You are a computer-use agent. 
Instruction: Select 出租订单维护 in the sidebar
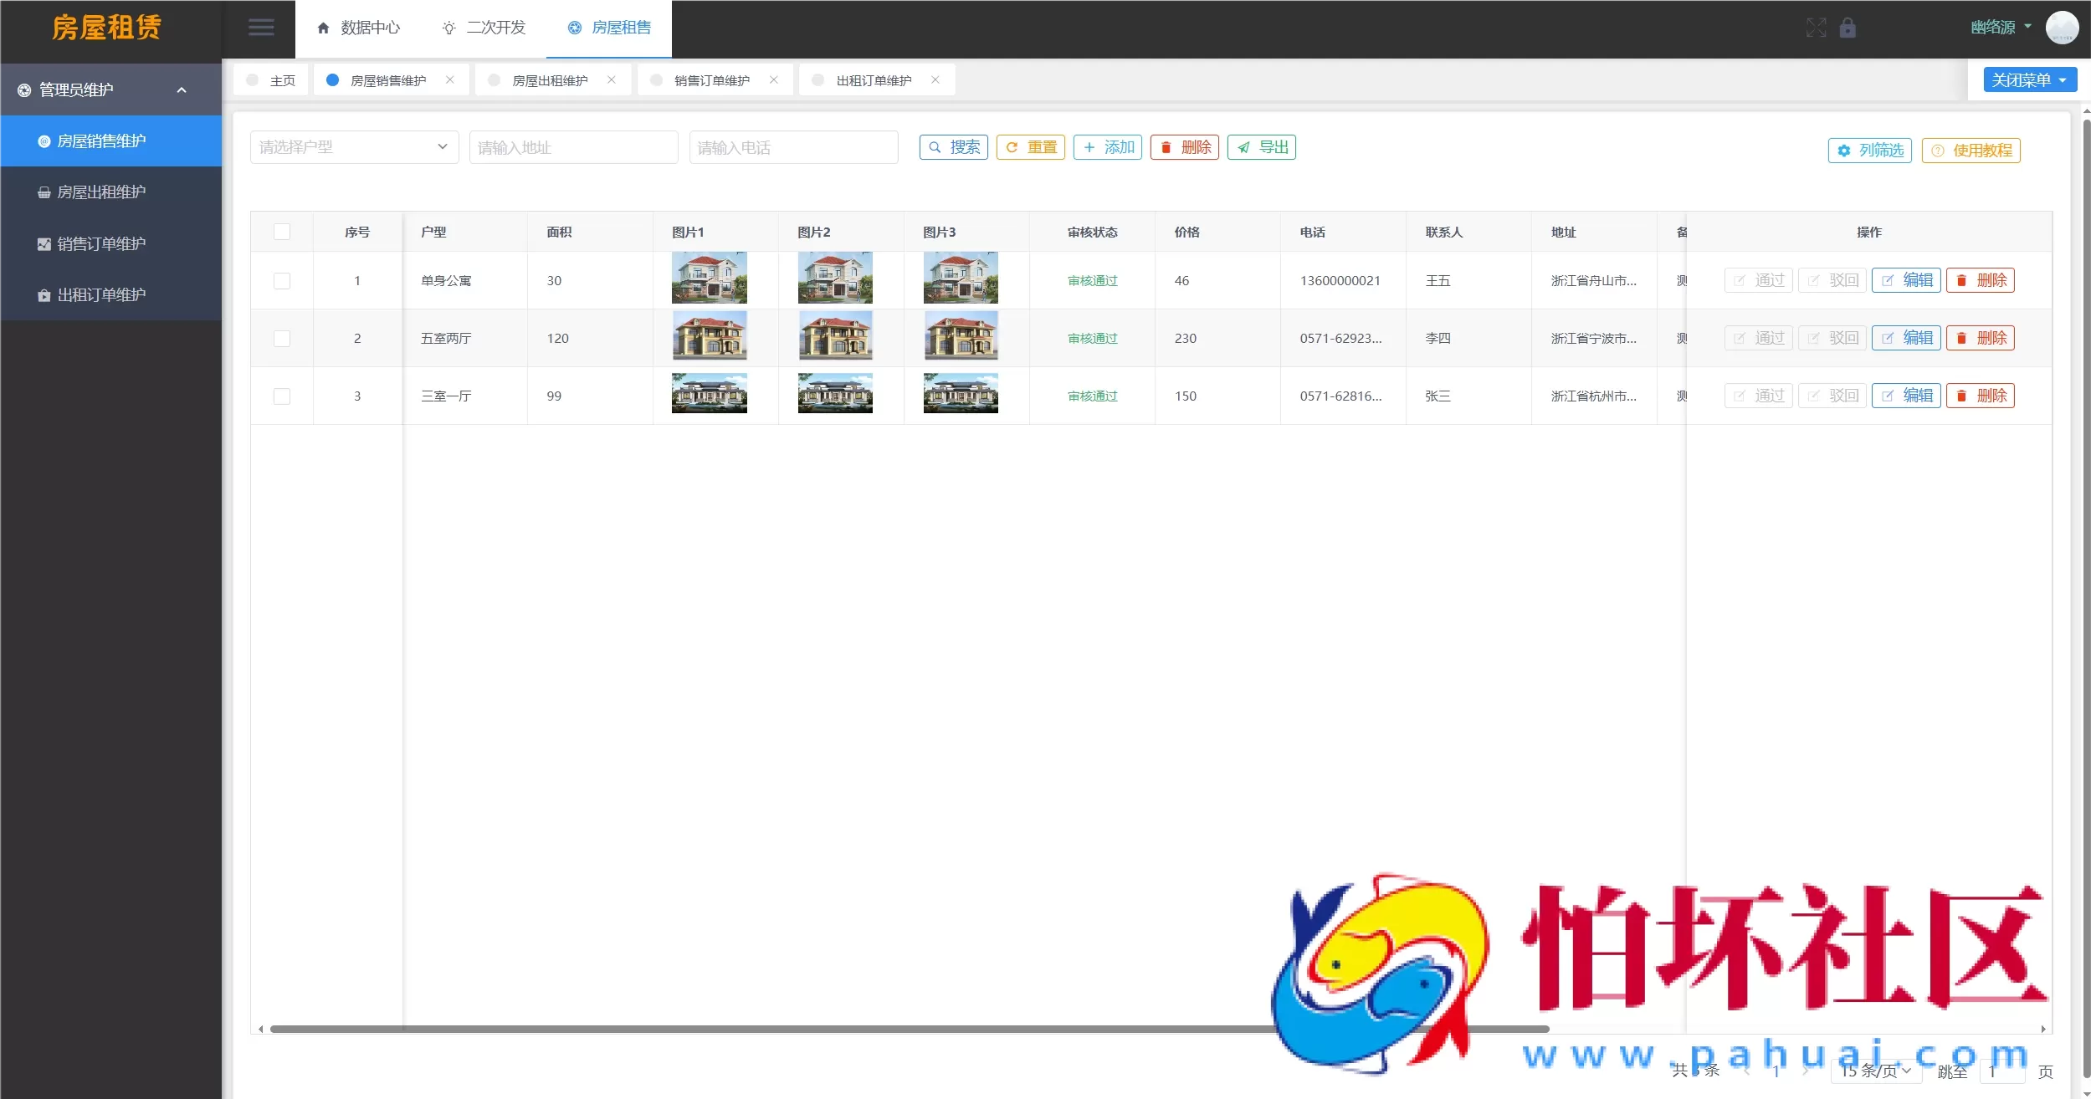(x=101, y=294)
